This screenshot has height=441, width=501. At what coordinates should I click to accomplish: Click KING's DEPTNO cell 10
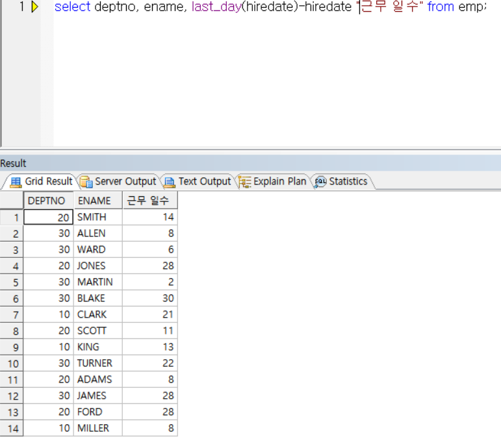pos(49,347)
